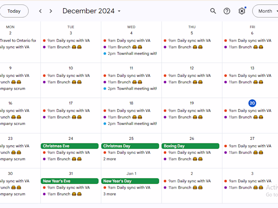The image size is (278, 208).
Task: Select date 31 in the calendar
Action: click(71, 174)
